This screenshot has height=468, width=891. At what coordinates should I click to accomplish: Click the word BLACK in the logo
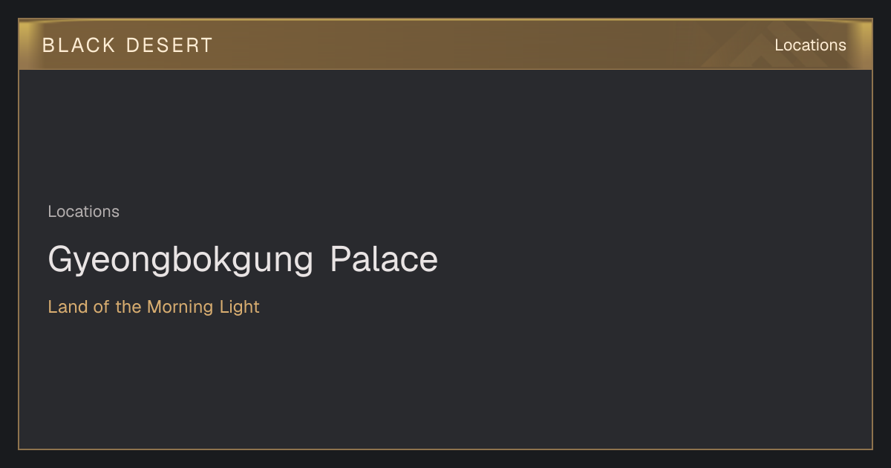[x=79, y=45]
